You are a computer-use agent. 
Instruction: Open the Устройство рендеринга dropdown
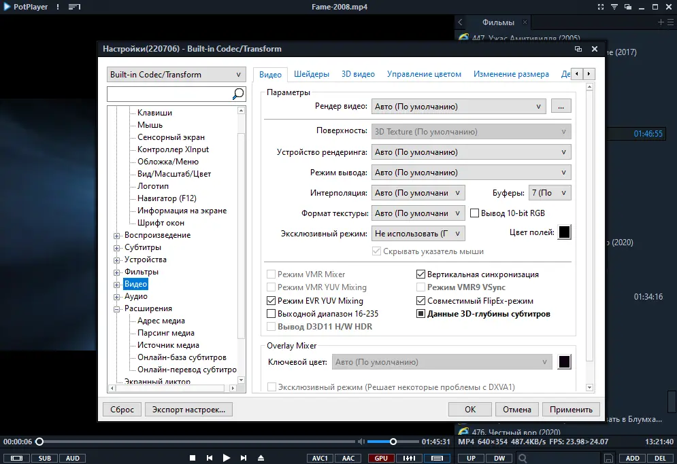pyautogui.click(x=471, y=152)
